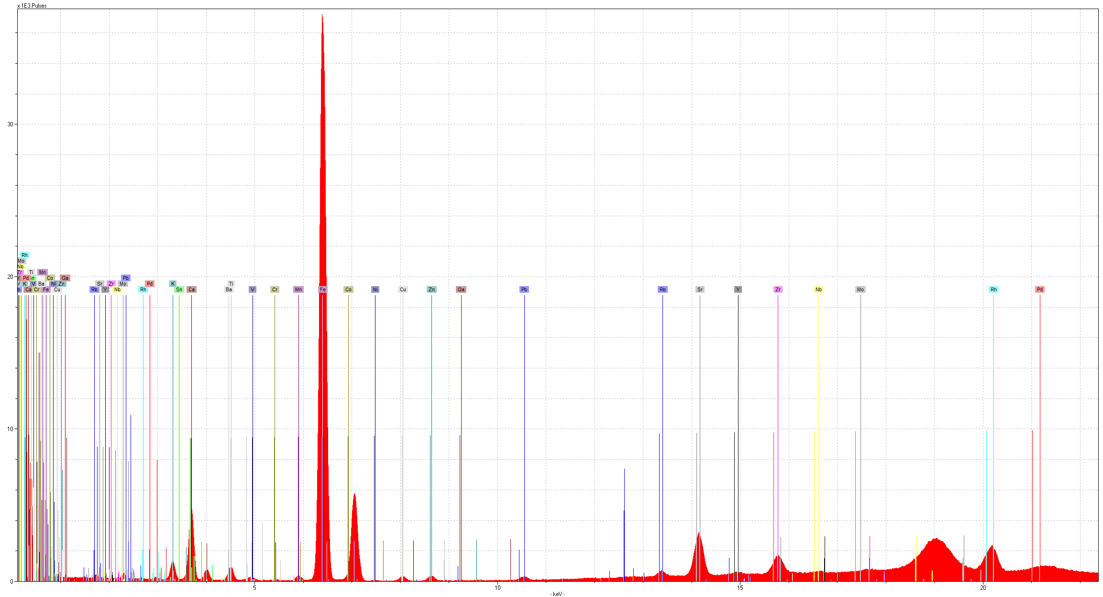The width and height of the screenshot is (1103, 597).
Task: Select the Mo label near 17.5 keV
Action: point(860,289)
